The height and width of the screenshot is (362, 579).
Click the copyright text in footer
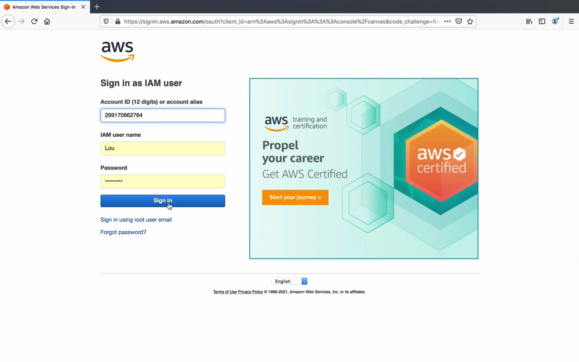tap(315, 292)
